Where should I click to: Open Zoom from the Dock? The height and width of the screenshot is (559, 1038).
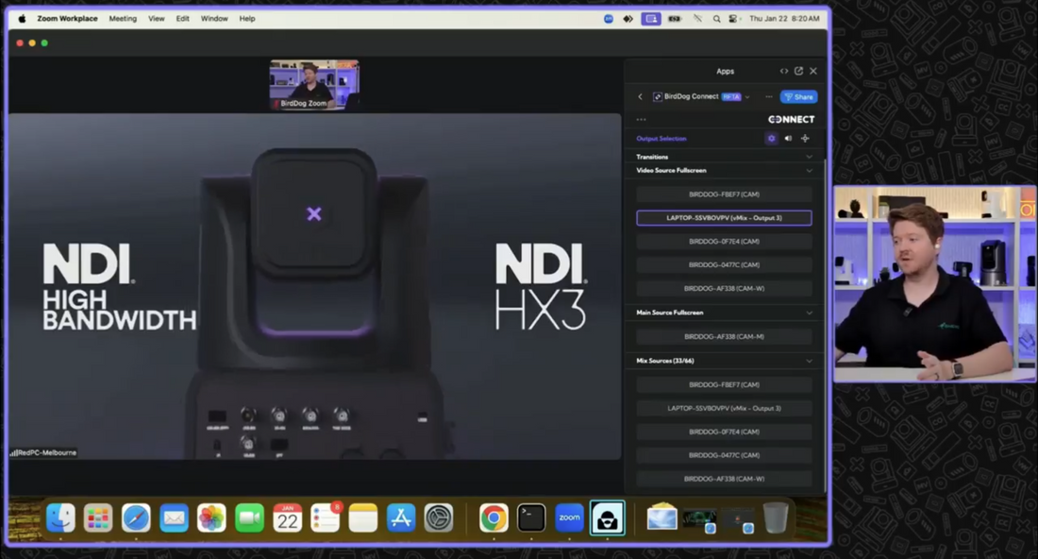point(569,517)
